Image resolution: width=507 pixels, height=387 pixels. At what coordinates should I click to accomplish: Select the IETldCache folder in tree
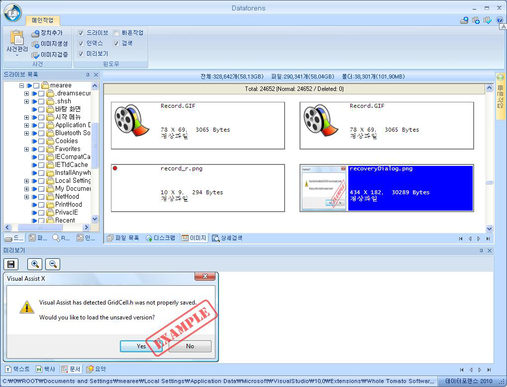72,165
